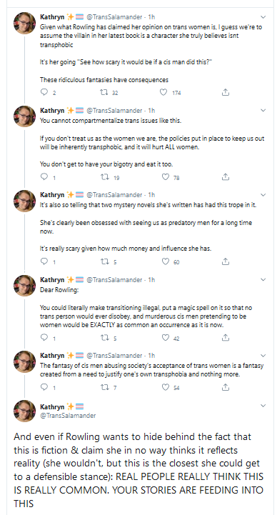
Task: Open the 1h timestamp on the first tweet
Action: (x=151, y=16)
